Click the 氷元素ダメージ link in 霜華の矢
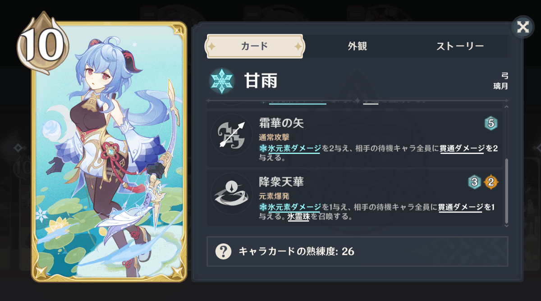Screen dimensions: 541x301 point(294,148)
